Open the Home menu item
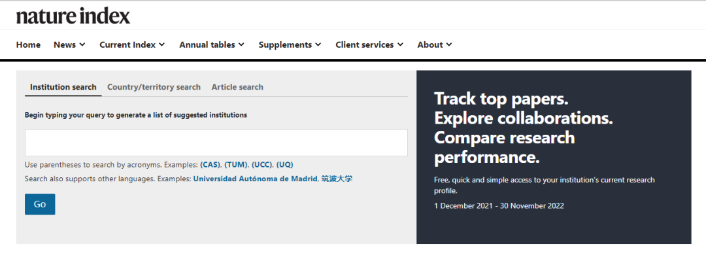Image resolution: width=706 pixels, height=263 pixels. click(x=28, y=44)
